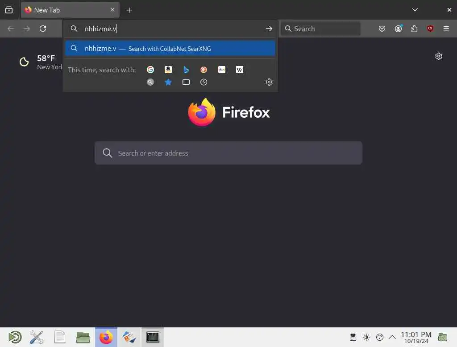Search open tabs using the tabs icon
This screenshot has height=347, width=457.
point(186,82)
